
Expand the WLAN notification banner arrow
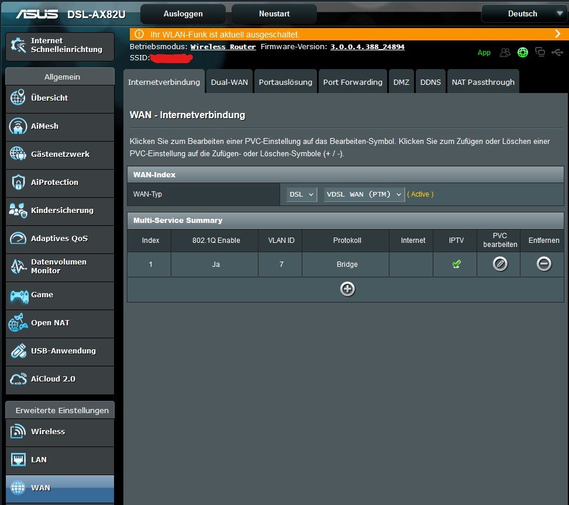tap(558, 34)
